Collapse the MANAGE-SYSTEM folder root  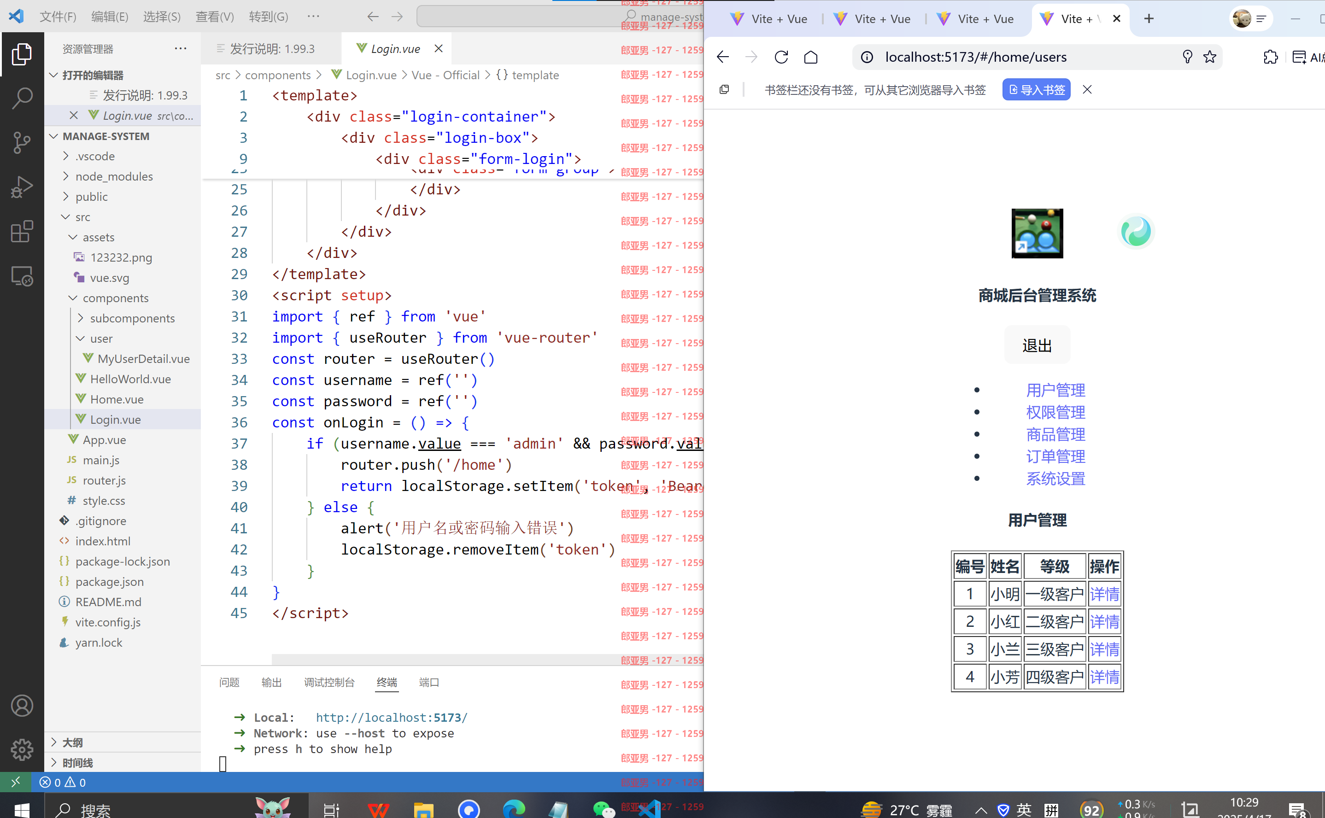click(x=54, y=136)
